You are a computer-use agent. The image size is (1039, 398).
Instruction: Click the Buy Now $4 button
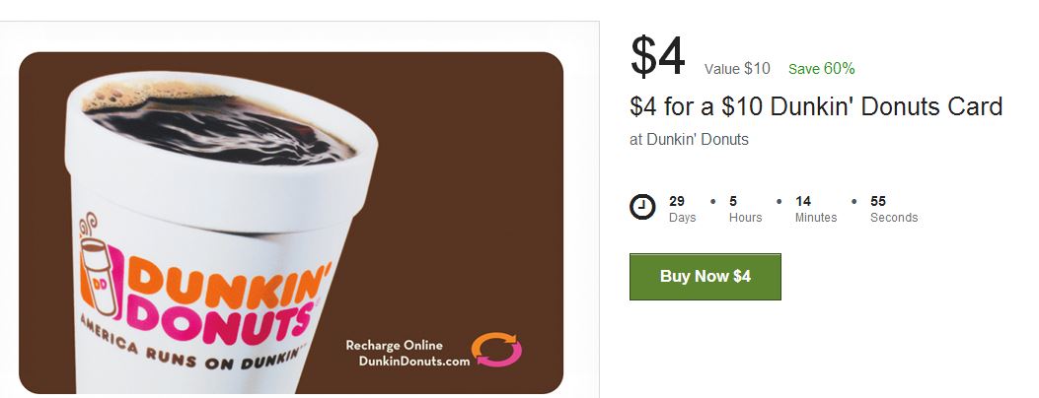pos(705,277)
